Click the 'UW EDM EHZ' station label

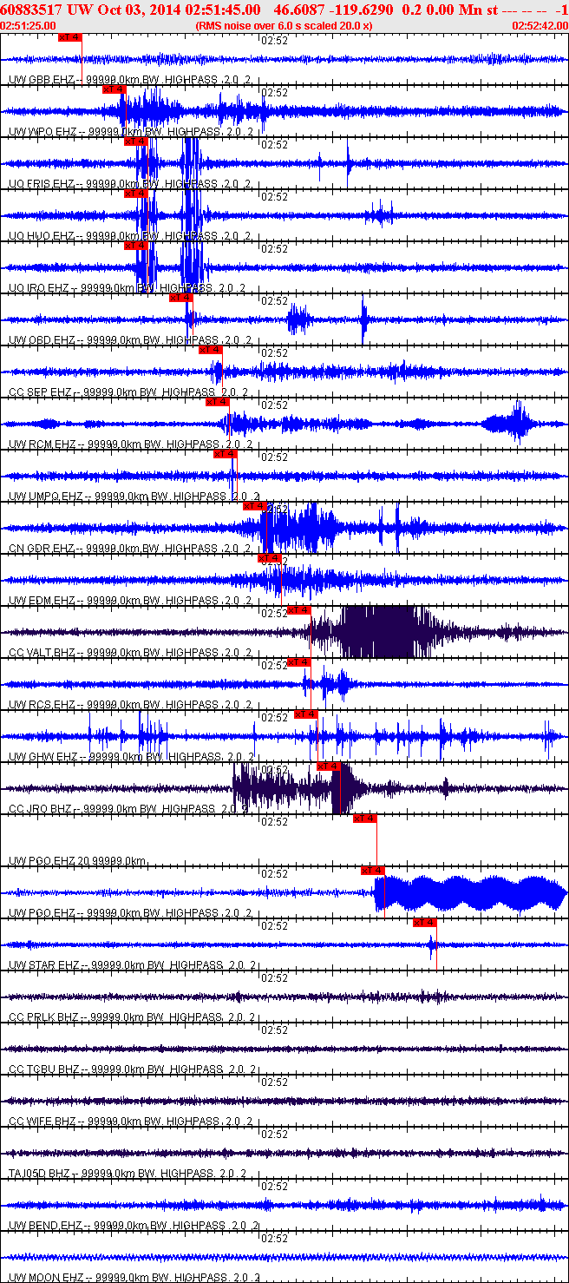tap(43, 601)
